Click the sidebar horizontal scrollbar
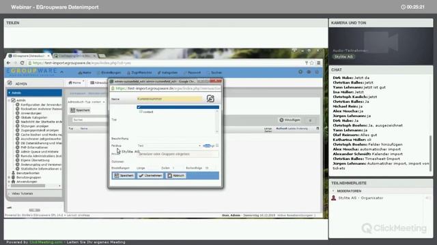The image size is (437, 245). click(x=28, y=186)
